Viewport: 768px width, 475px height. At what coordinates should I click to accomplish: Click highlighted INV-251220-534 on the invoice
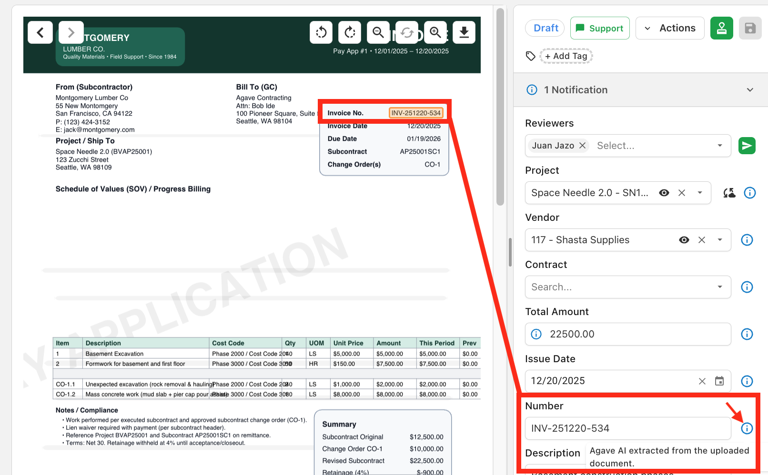coord(416,113)
